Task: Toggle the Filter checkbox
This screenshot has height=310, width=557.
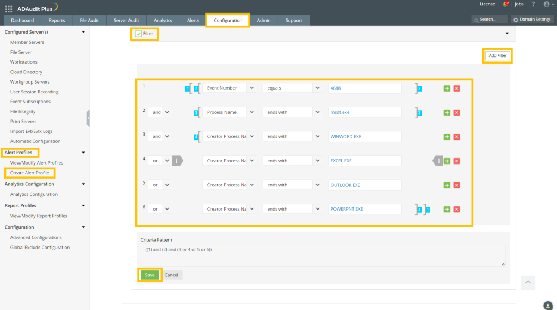Action: click(x=139, y=34)
